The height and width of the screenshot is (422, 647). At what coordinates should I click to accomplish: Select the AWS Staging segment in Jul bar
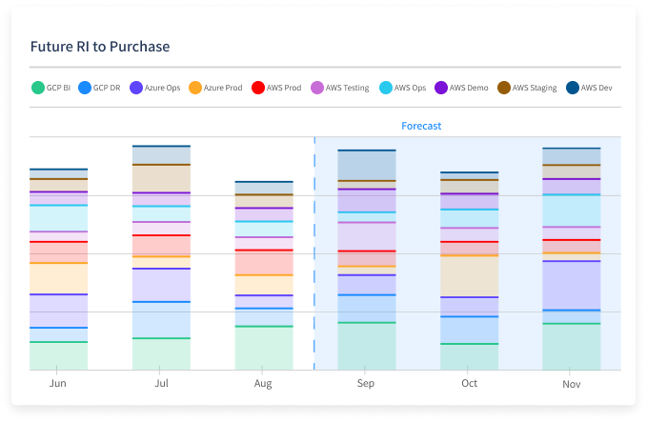[x=161, y=178]
